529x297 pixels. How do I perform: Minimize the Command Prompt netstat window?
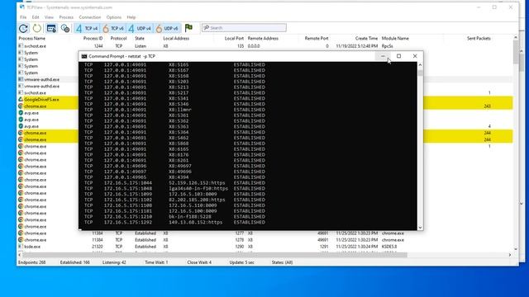coord(383,56)
